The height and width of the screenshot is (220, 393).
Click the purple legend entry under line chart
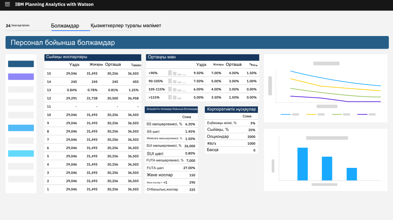click(366, 114)
